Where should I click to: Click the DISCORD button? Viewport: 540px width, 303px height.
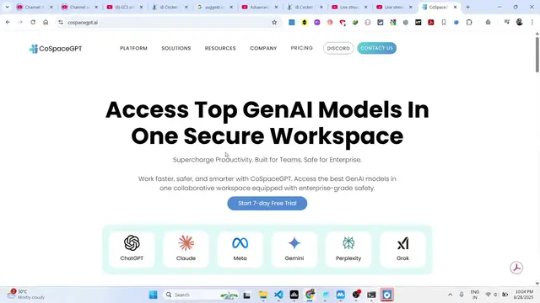[x=338, y=48]
